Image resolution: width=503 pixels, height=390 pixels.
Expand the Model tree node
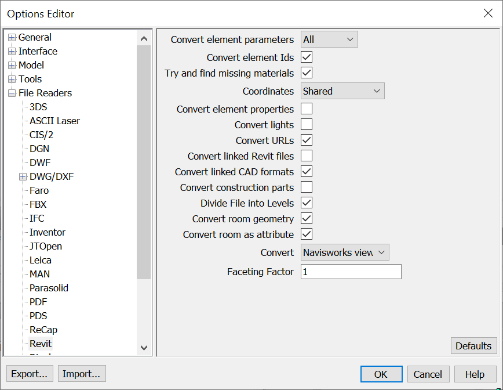click(12, 65)
